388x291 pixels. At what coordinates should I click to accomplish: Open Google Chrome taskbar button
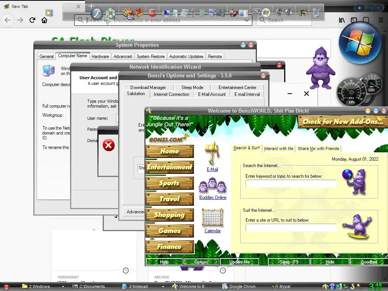tap(241, 286)
